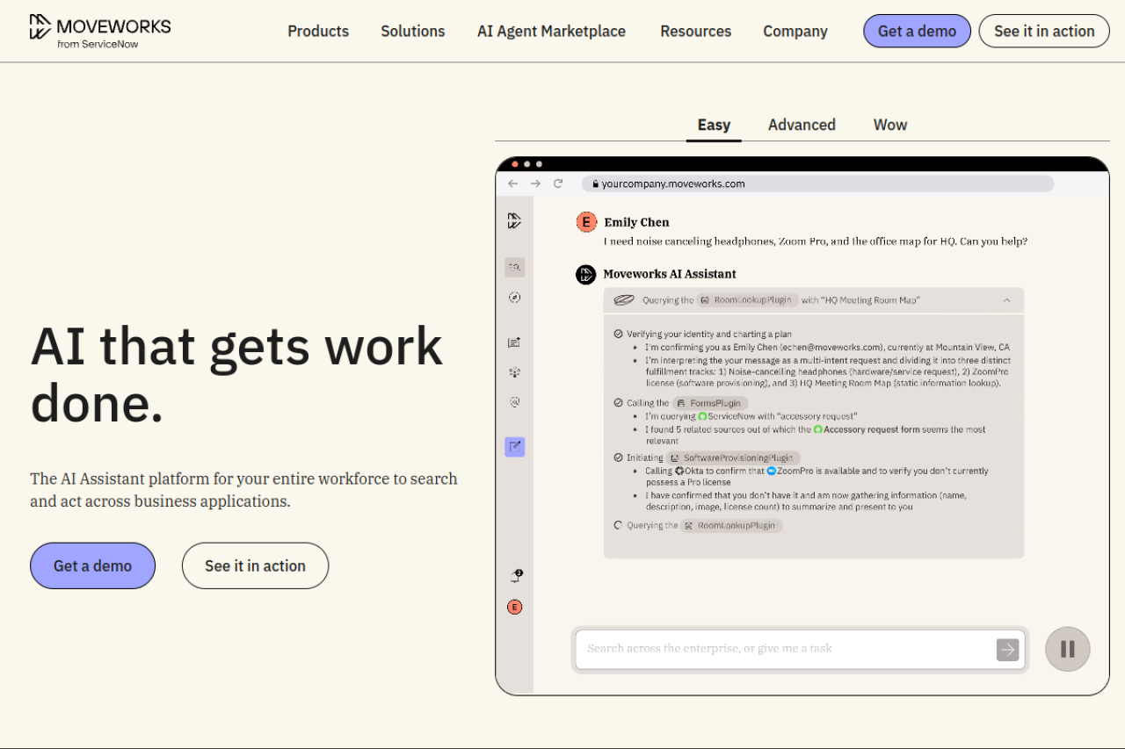Screen dimensions: 1125x749
Task: Click the green ServiceNow icon in the querying line
Action: pyautogui.click(x=702, y=416)
